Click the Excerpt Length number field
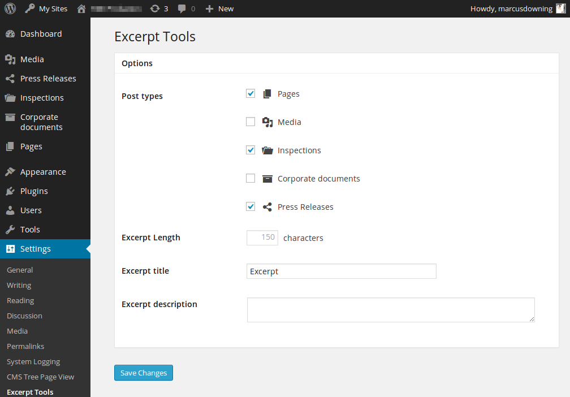Viewport: 570px width, 397px height. 262,238
